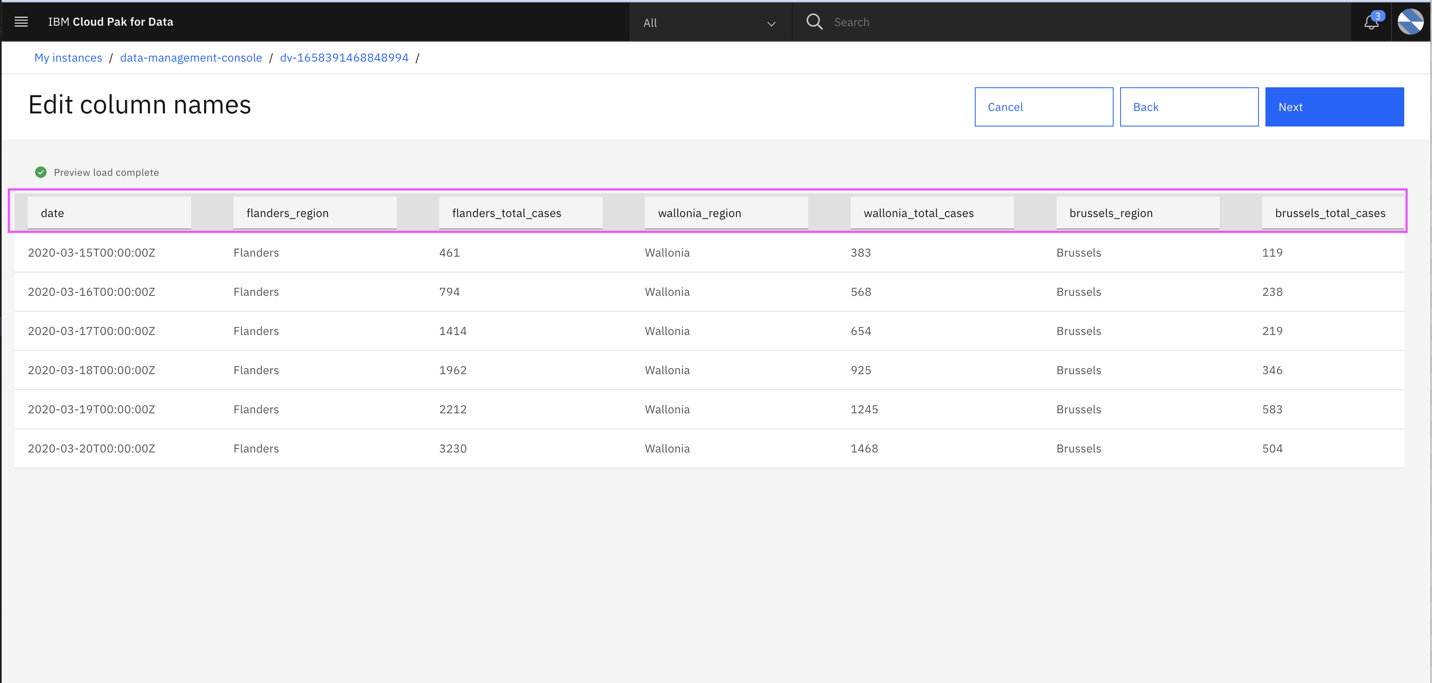Click the green Preview load complete checkmark
This screenshot has height=683, width=1432.
pos(40,172)
